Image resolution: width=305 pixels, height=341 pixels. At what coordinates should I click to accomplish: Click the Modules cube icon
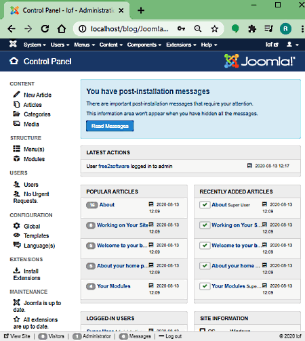[x=16, y=158]
